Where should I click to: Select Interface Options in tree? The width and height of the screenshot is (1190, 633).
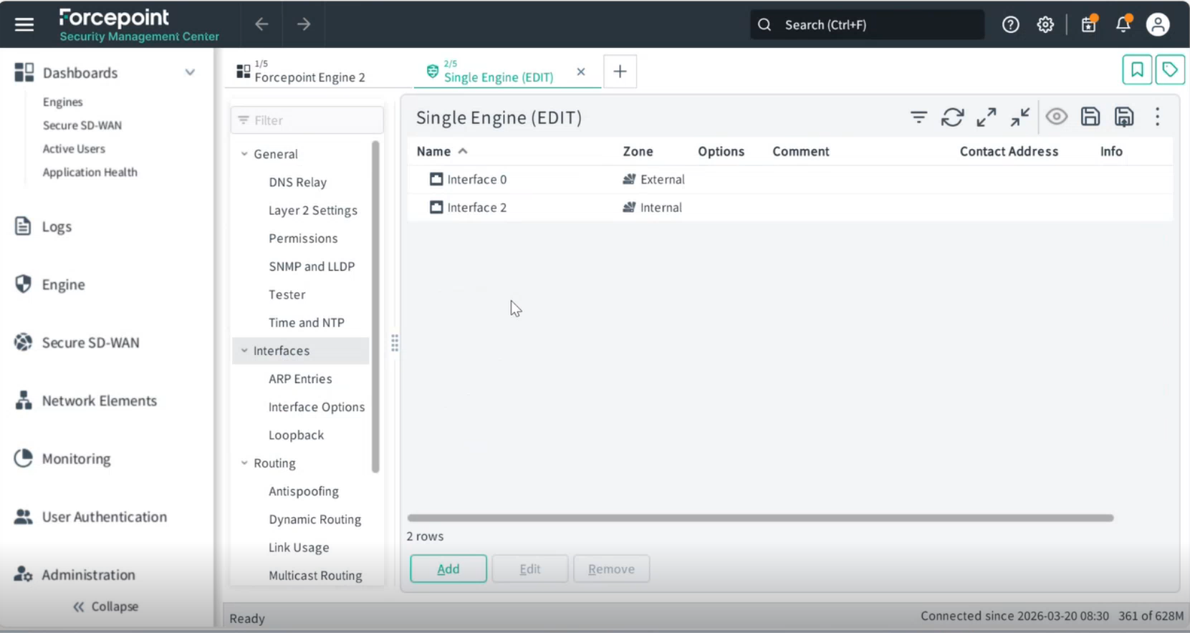[x=317, y=407]
